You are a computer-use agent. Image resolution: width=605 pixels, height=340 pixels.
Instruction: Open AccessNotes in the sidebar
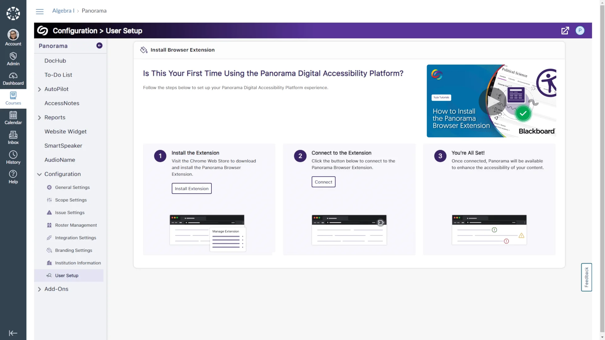point(62,103)
